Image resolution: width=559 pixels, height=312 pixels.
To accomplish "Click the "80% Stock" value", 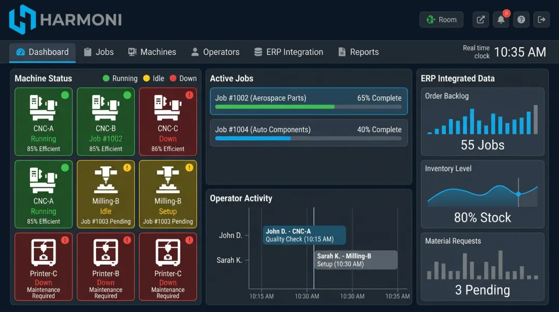I will (x=482, y=217).
